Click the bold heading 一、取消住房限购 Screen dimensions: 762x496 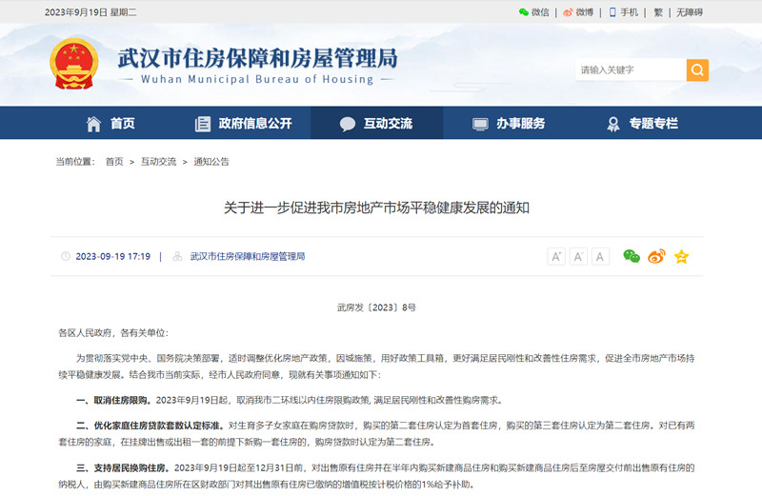(x=113, y=400)
